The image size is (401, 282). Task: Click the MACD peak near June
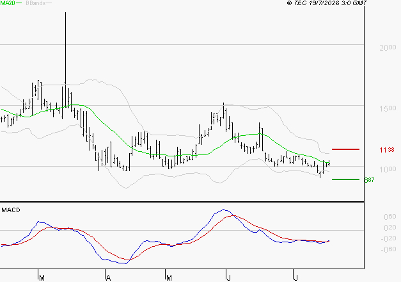[223, 210]
